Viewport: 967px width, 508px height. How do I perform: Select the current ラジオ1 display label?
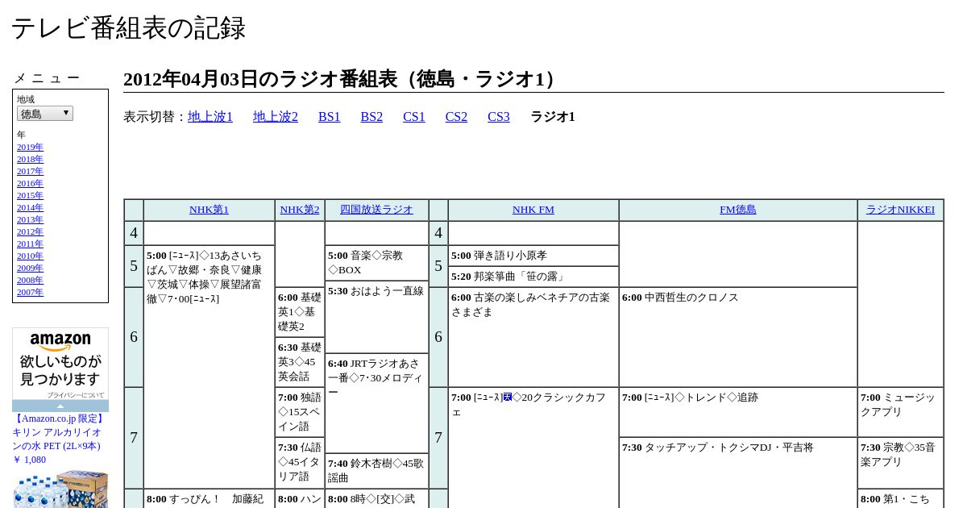(553, 117)
